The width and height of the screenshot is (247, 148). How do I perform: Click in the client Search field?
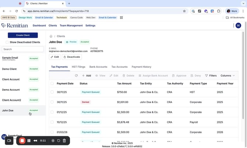[x=23, y=49]
